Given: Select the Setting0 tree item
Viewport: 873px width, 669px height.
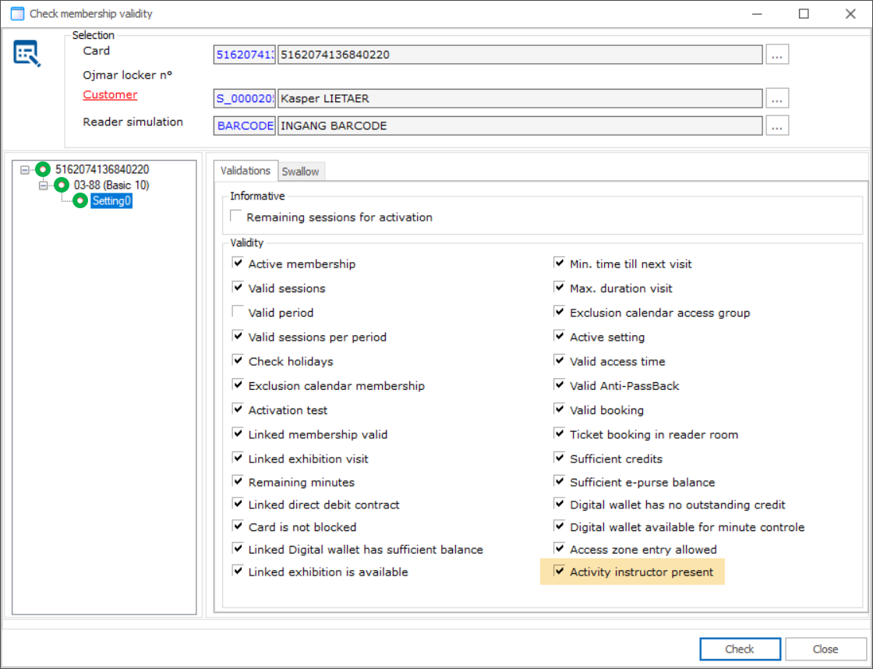Looking at the screenshot, I should click(111, 200).
